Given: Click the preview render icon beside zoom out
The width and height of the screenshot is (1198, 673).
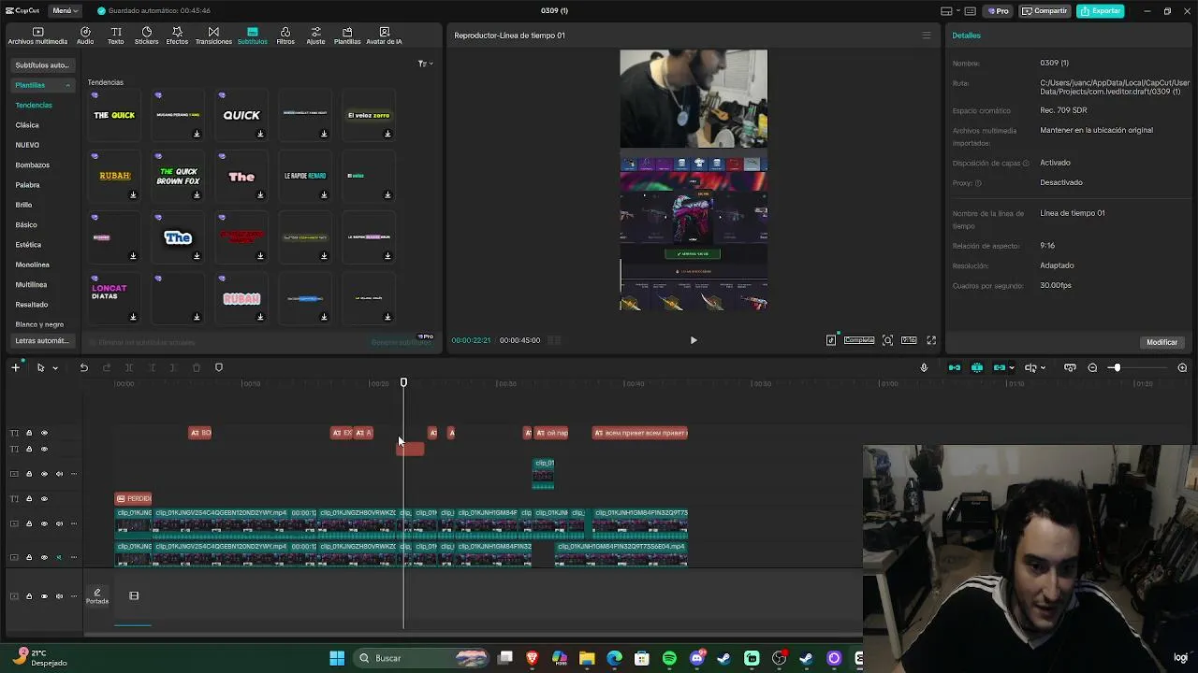Looking at the screenshot, I should coord(1070,367).
